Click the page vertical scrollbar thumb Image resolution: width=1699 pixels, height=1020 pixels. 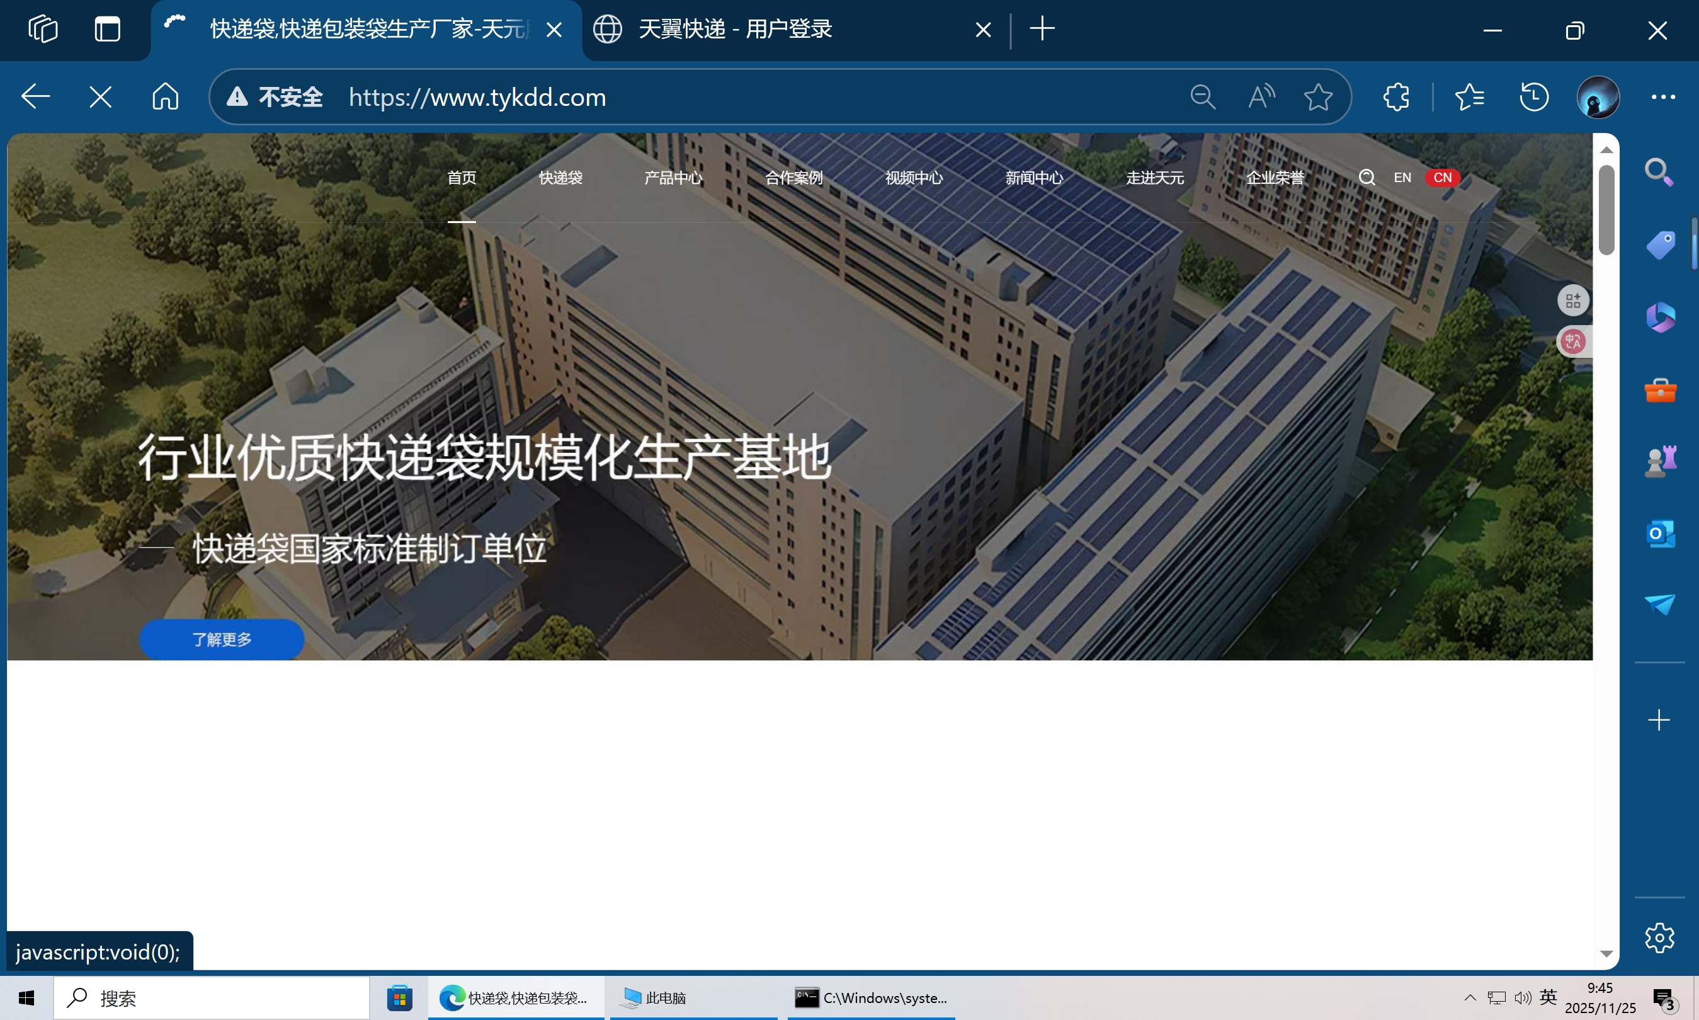[1606, 210]
